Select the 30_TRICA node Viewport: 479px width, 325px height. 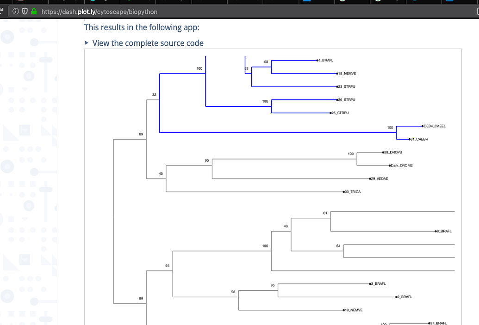(x=342, y=191)
